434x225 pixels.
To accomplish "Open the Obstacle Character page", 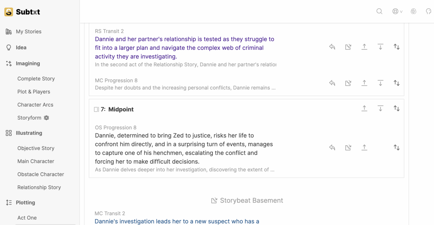I will pos(41,174).
